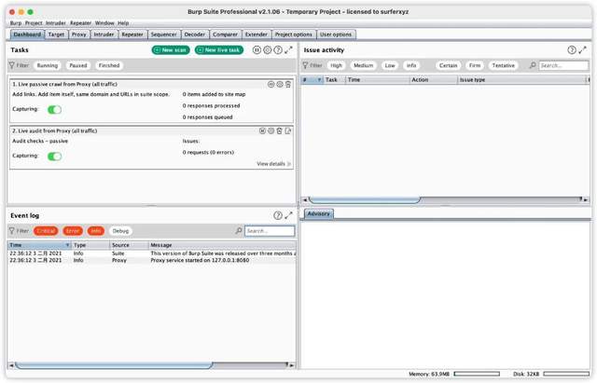Image resolution: width=597 pixels, height=383 pixels.
Task: Toggle Capturing switch for live passive crawl
Action: 55,109
